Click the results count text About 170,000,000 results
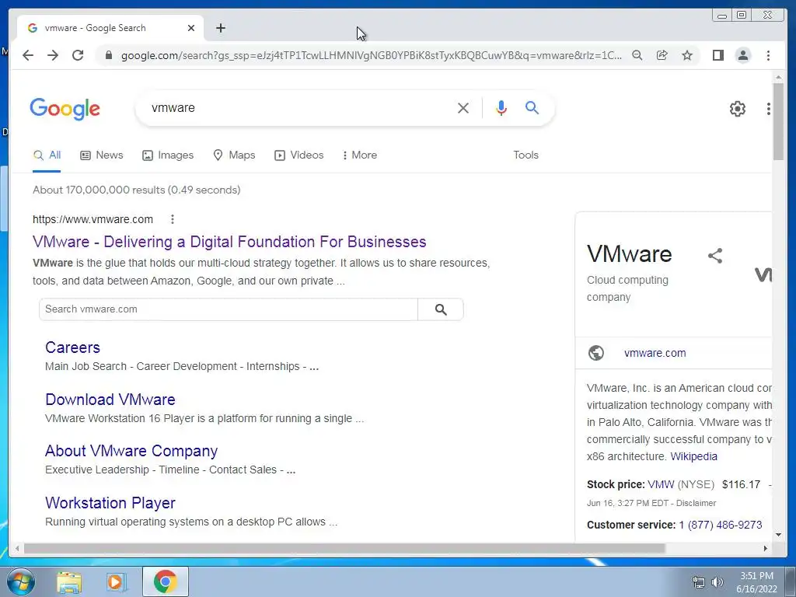 (x=137, y=190)
